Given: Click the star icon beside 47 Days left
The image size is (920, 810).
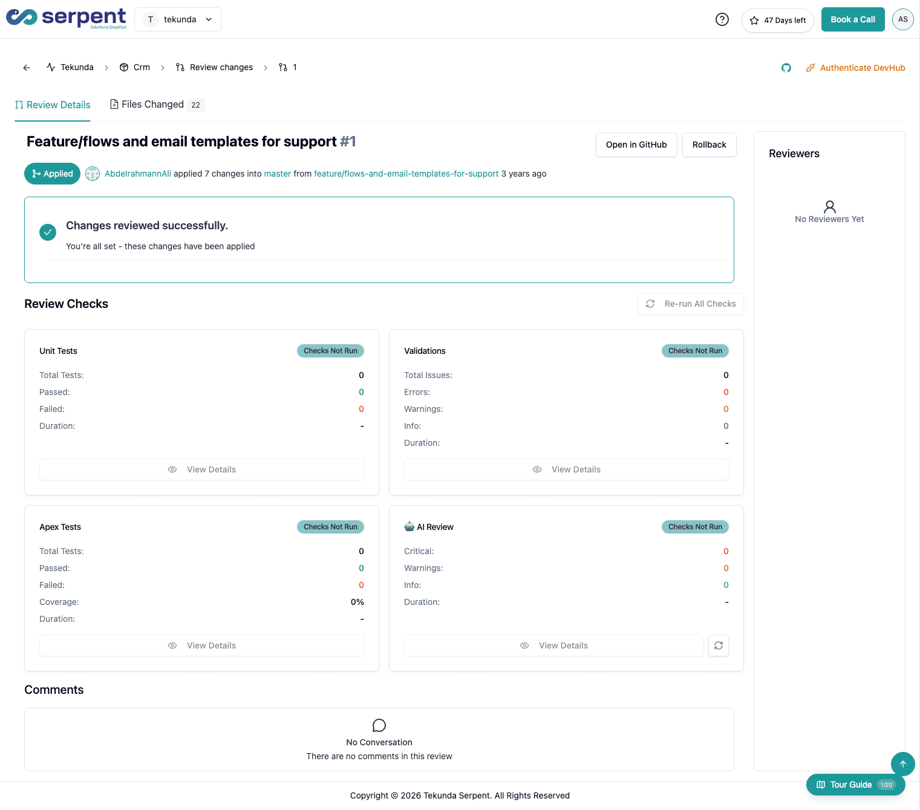Looking at the screenshot, I should pos(754,20).
